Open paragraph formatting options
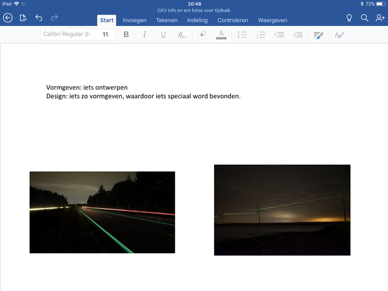 coord(318,35)
